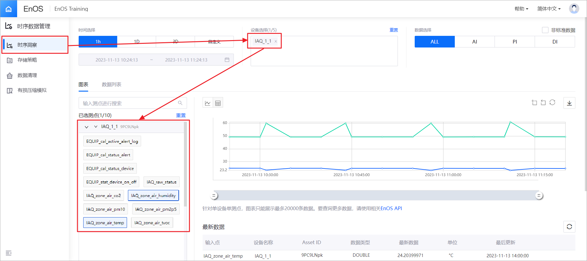This screenshot has height=261, width=587.
Task: Enable the 非标准数据 checkbox
Action: pyautogui.click(x=545, y=30)
